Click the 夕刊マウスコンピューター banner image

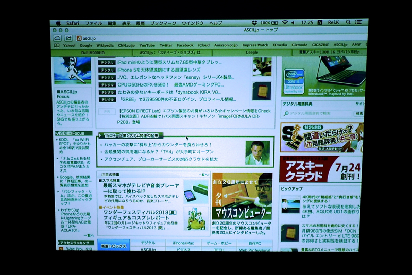(x=242, y=196)
